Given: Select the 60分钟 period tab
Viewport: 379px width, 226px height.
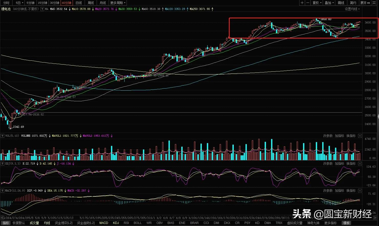Looking at the screenshot, I should click(x=66, y=3).
